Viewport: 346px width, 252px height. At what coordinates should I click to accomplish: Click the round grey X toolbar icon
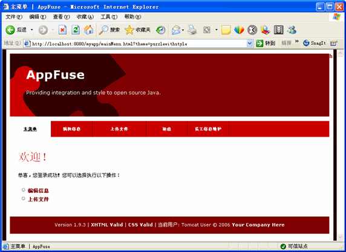coord(252,30)
